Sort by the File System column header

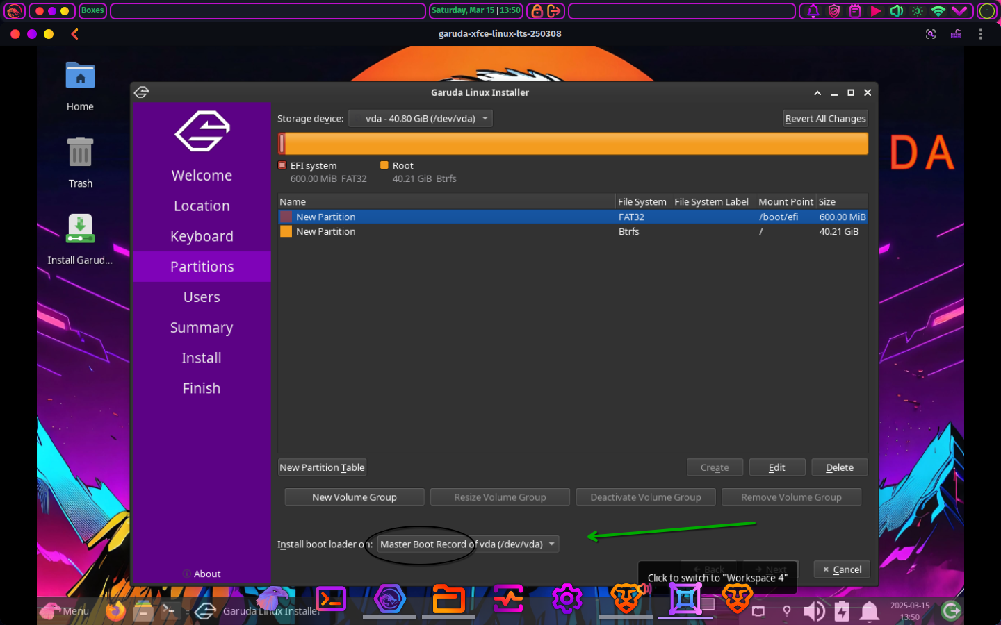tap(643, 202)
